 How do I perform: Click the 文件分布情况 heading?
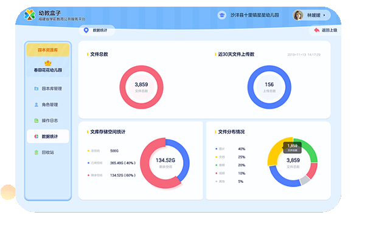[x=231, y=132]
